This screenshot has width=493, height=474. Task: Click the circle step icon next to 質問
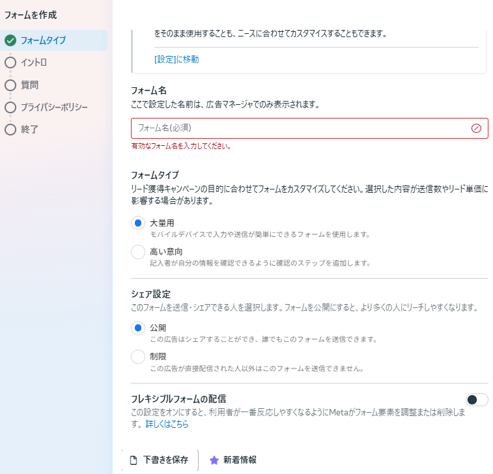pyautogui.click(x=10, y=85)
